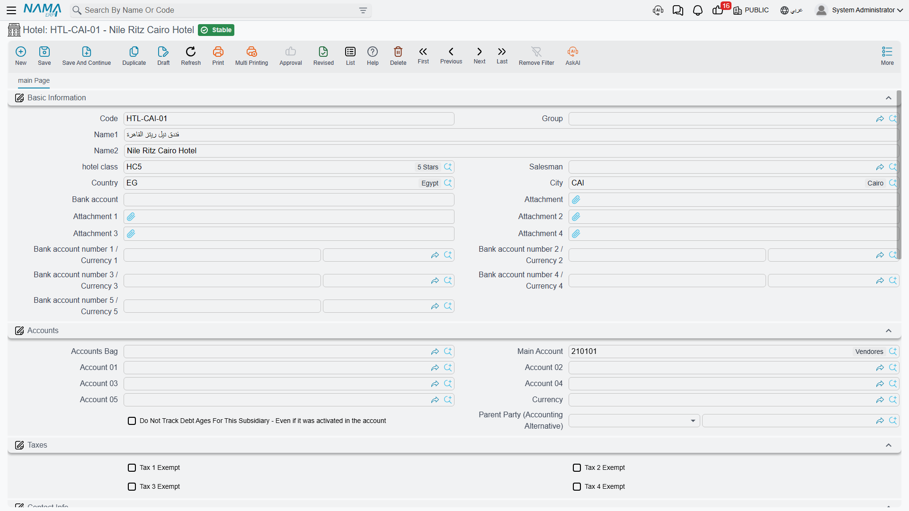
Task: Click the Bank account number 1 field
Action: point(222,255)
